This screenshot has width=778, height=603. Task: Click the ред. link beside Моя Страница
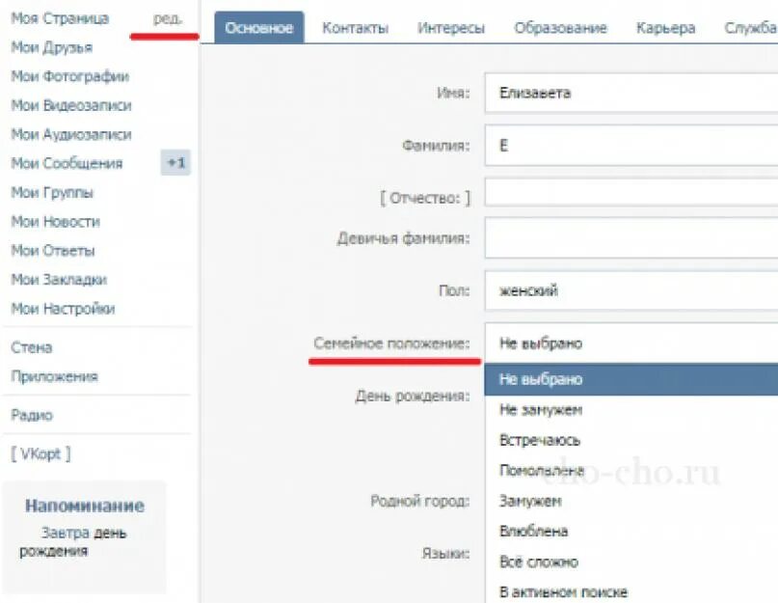[168, 19]
